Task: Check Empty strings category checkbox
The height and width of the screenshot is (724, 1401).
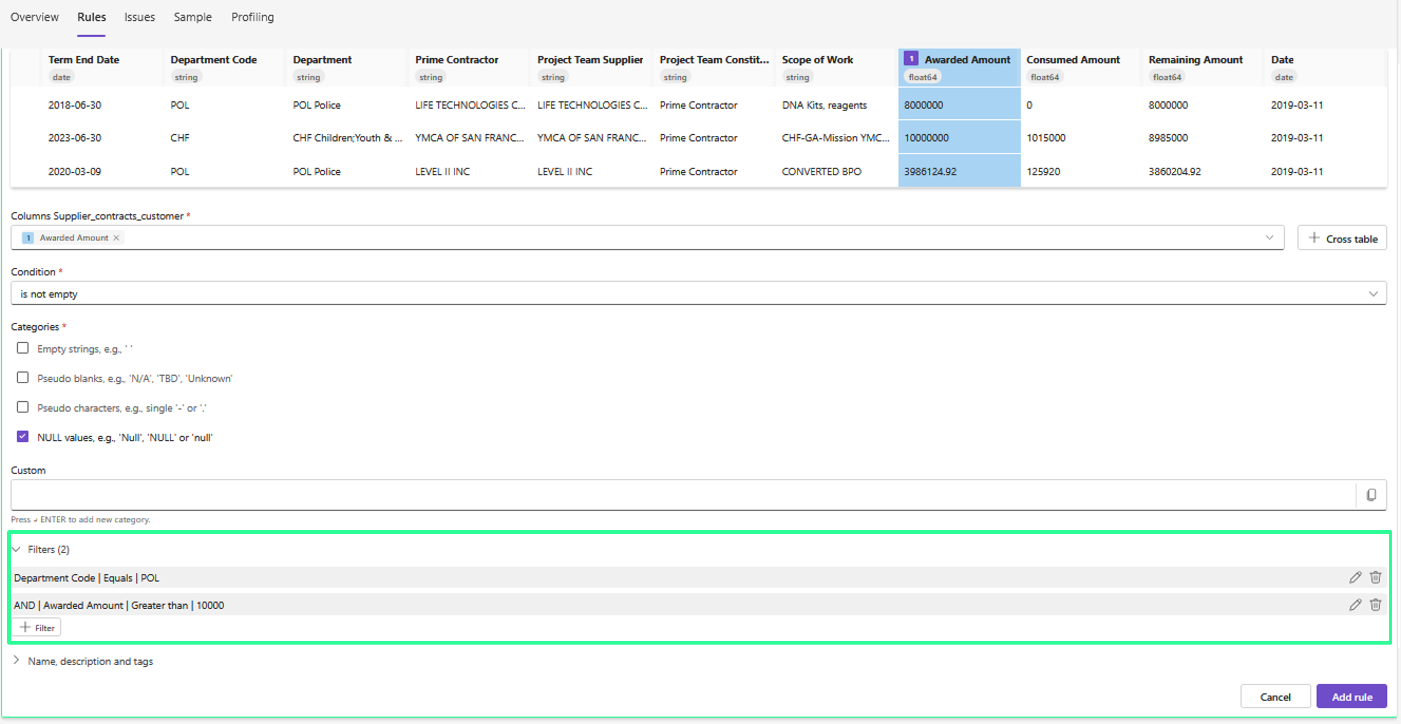Action: 22,348
